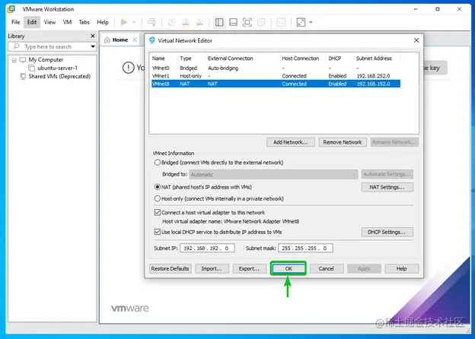Screen dimensions: 475x339
Task: Click the stretch guest display icon
Action: 301,22
